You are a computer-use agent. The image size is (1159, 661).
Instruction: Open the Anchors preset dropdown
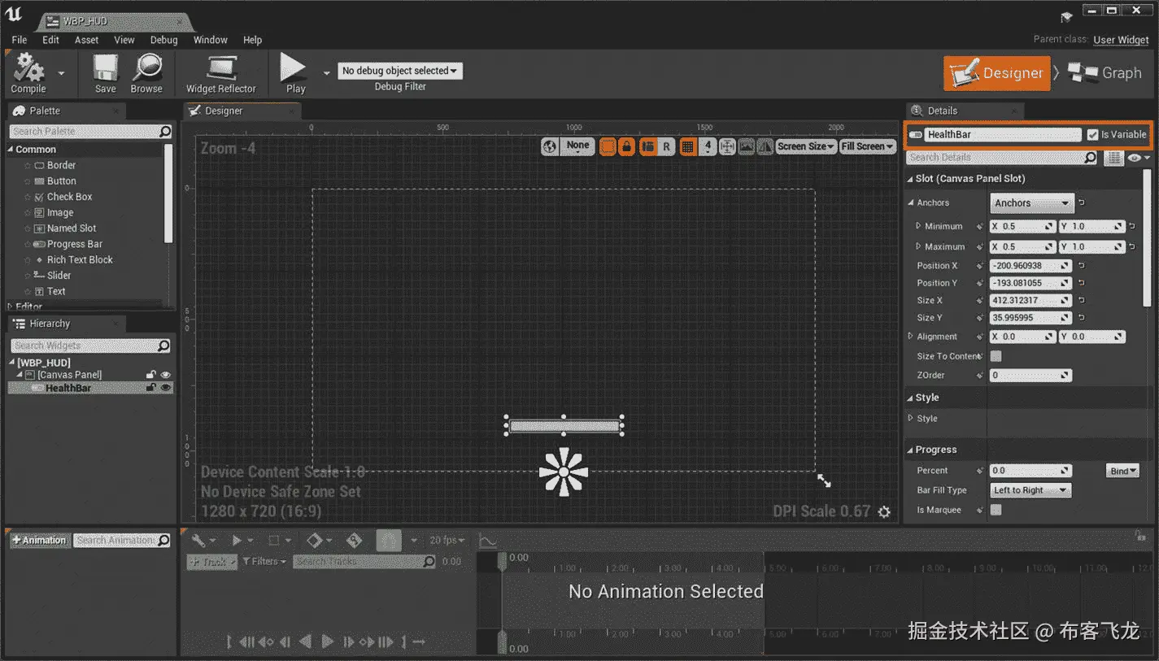tap(1032, 203)
